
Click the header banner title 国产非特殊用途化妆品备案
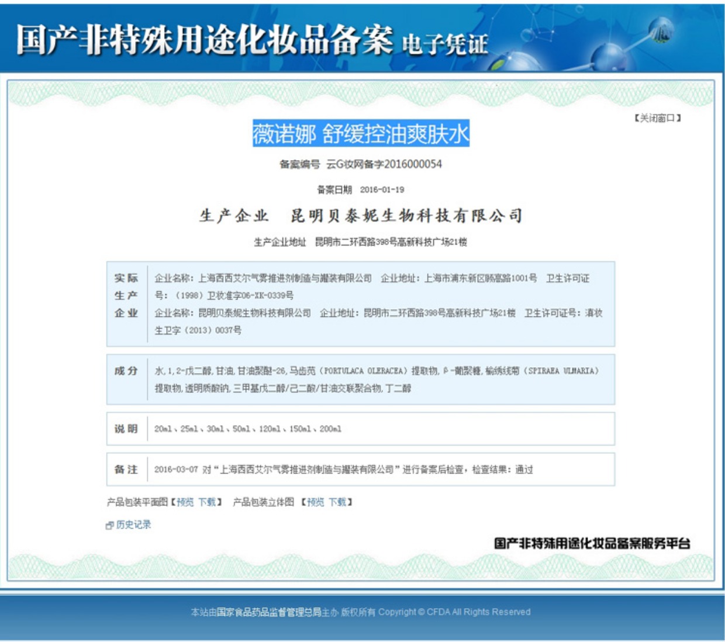(205, 40)
